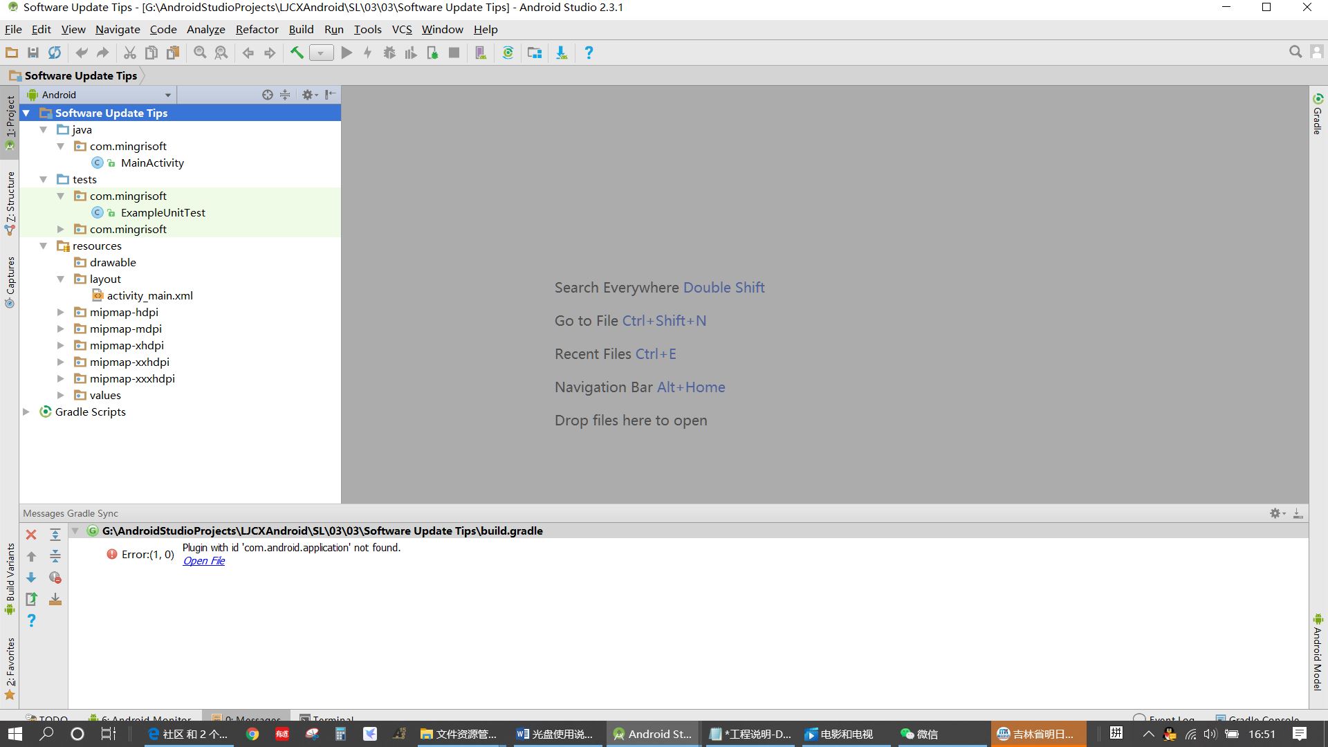Open the VCS menu
This screenshot has width=1328, height=747.
[x=402, y=29]
